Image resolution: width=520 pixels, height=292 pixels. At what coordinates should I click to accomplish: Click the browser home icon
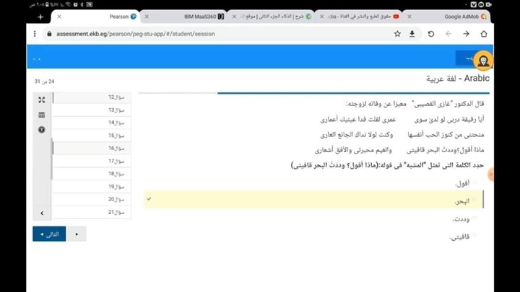484,34
